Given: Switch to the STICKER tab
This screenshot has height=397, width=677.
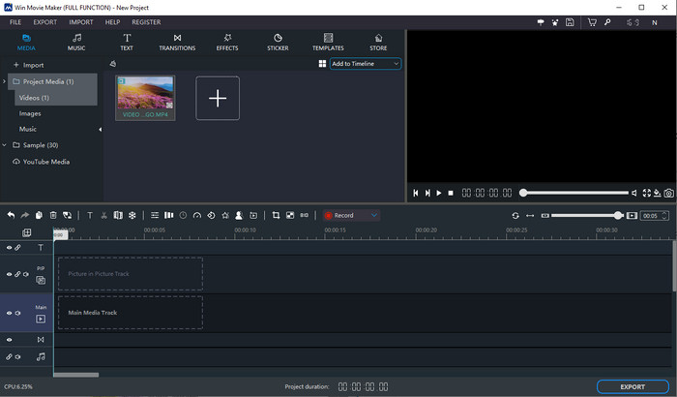Looking at the screenshot, I should coord(278,43).
